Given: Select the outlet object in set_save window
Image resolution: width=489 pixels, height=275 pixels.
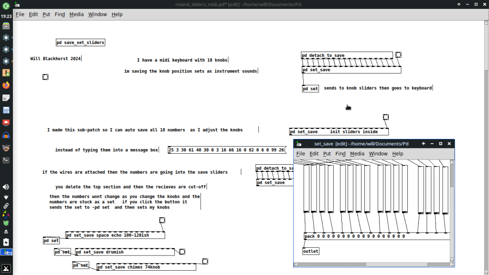Looking at the screenshot, I should (310, 251).
